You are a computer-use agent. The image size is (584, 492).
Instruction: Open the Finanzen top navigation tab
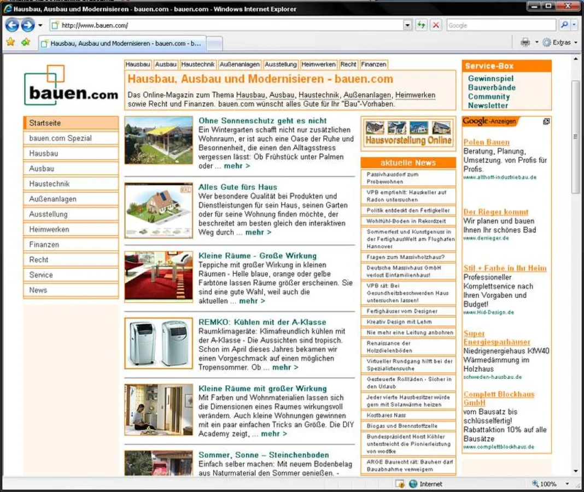tap(373, 65)
